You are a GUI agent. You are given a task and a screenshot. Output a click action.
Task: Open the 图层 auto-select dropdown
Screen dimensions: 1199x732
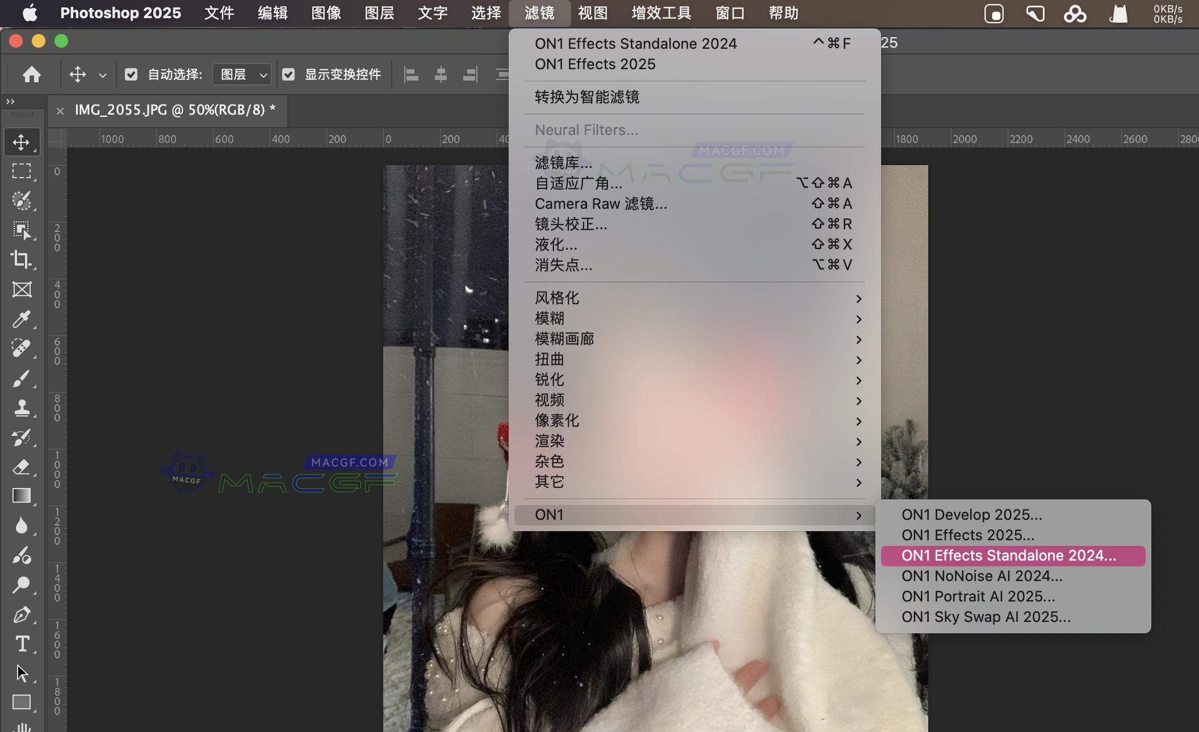tap(241, 74)
